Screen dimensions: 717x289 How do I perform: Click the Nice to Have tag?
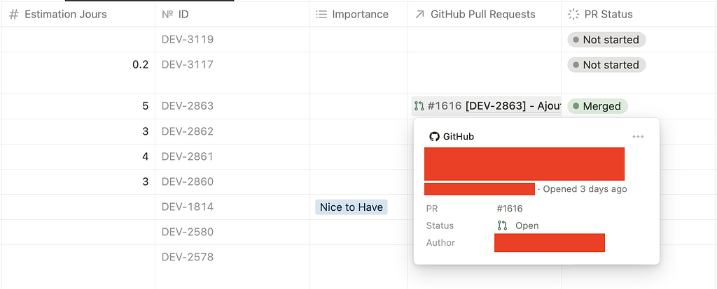(351, 207)
